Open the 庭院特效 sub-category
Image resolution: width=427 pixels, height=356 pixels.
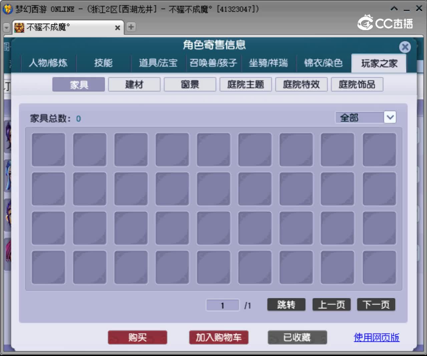click(302, 85)
